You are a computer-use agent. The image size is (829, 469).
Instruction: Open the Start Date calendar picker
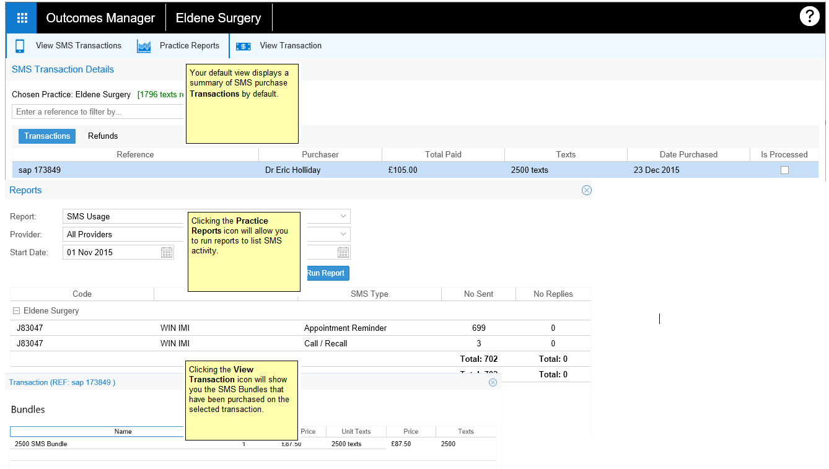click(x=167, y=252)
